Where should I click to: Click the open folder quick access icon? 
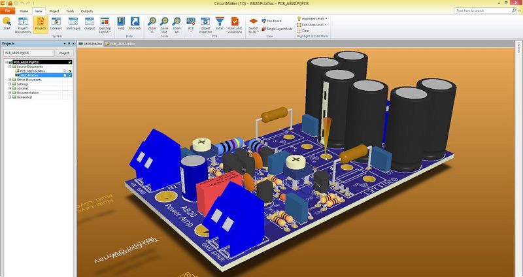(10, 3)
